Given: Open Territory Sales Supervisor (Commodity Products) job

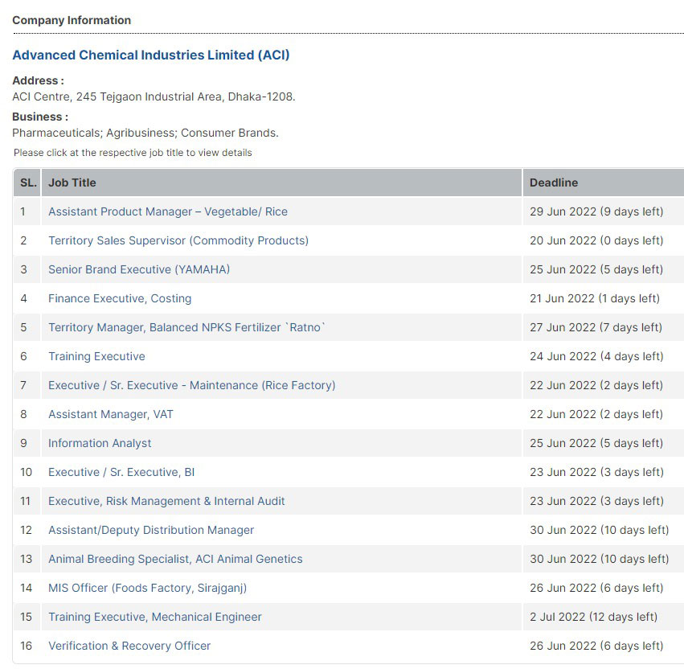Looking at the screenshot, I should coord(178,240).
